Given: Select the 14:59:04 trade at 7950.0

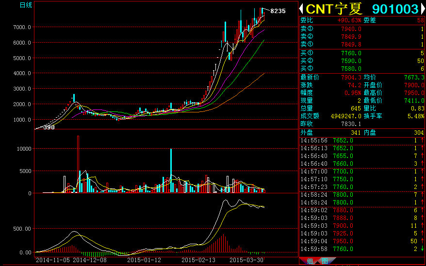Looking at the screenshot, I should [x=362, y=241].
